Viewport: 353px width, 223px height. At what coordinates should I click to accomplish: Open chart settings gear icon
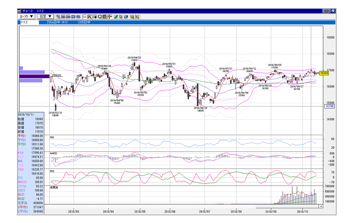pos(132,16)
